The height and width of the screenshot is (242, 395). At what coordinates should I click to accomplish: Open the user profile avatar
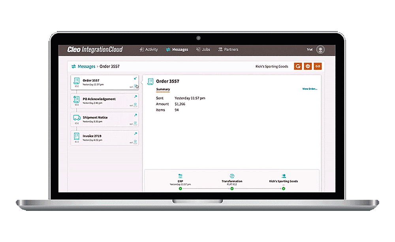[x=320, y=50]
